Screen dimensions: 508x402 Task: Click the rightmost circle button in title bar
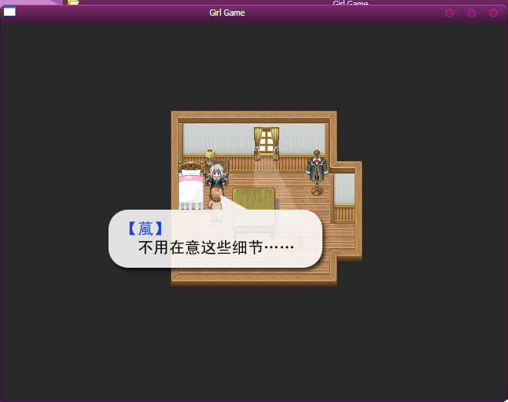coord(493,13)
